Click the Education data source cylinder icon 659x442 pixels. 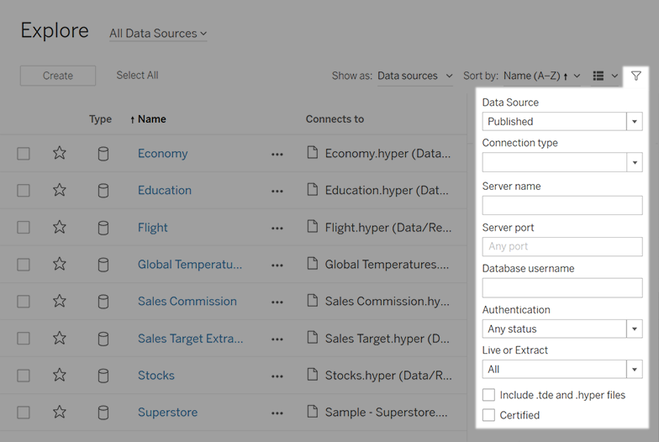tap(103, 191)
